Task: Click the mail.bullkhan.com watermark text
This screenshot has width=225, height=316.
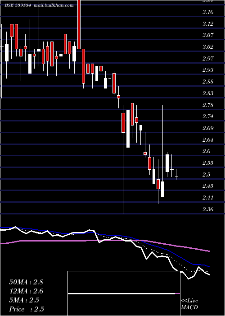Action: pos(54,5)
